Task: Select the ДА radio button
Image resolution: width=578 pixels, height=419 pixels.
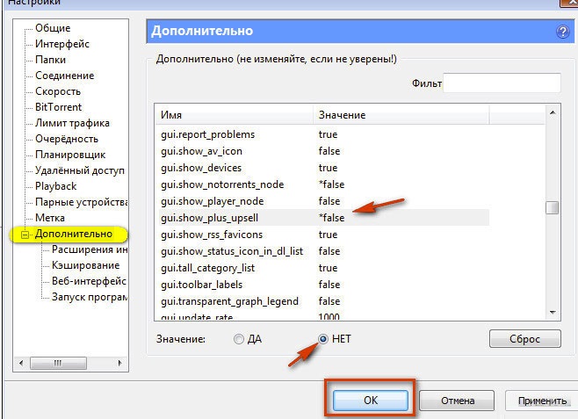Action: (239, 339)
